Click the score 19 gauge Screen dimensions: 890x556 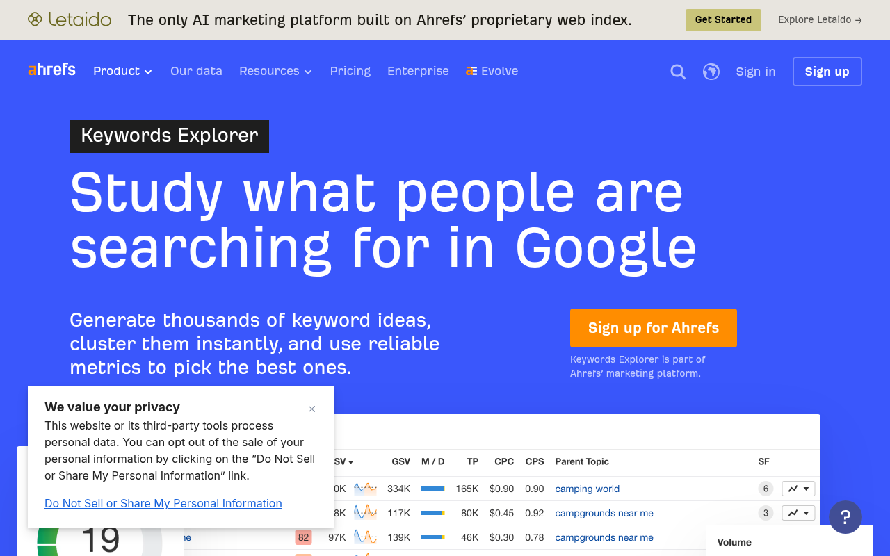point(99,540)
